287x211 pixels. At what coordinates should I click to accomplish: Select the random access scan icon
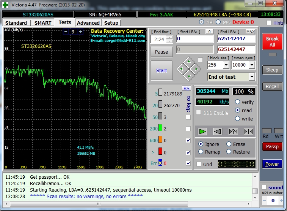tap(233, 132)
